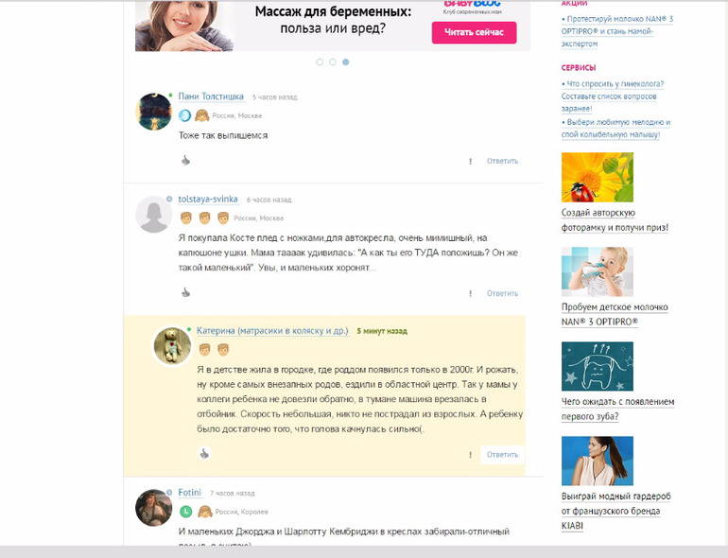Open Пани Толстишка's profile name link
Screen dimensions: 728x558
[x=211, y=96]
